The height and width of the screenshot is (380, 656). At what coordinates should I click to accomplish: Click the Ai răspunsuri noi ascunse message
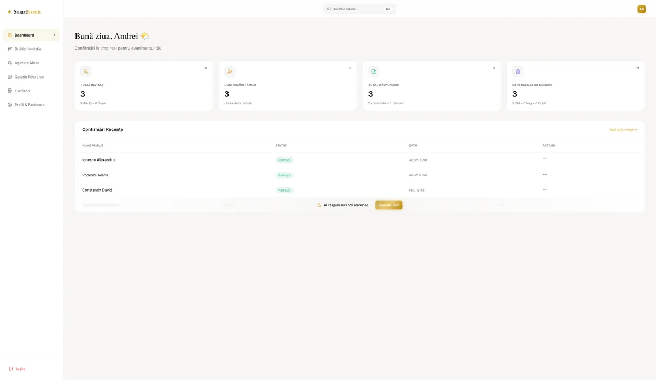click(347, 205)
